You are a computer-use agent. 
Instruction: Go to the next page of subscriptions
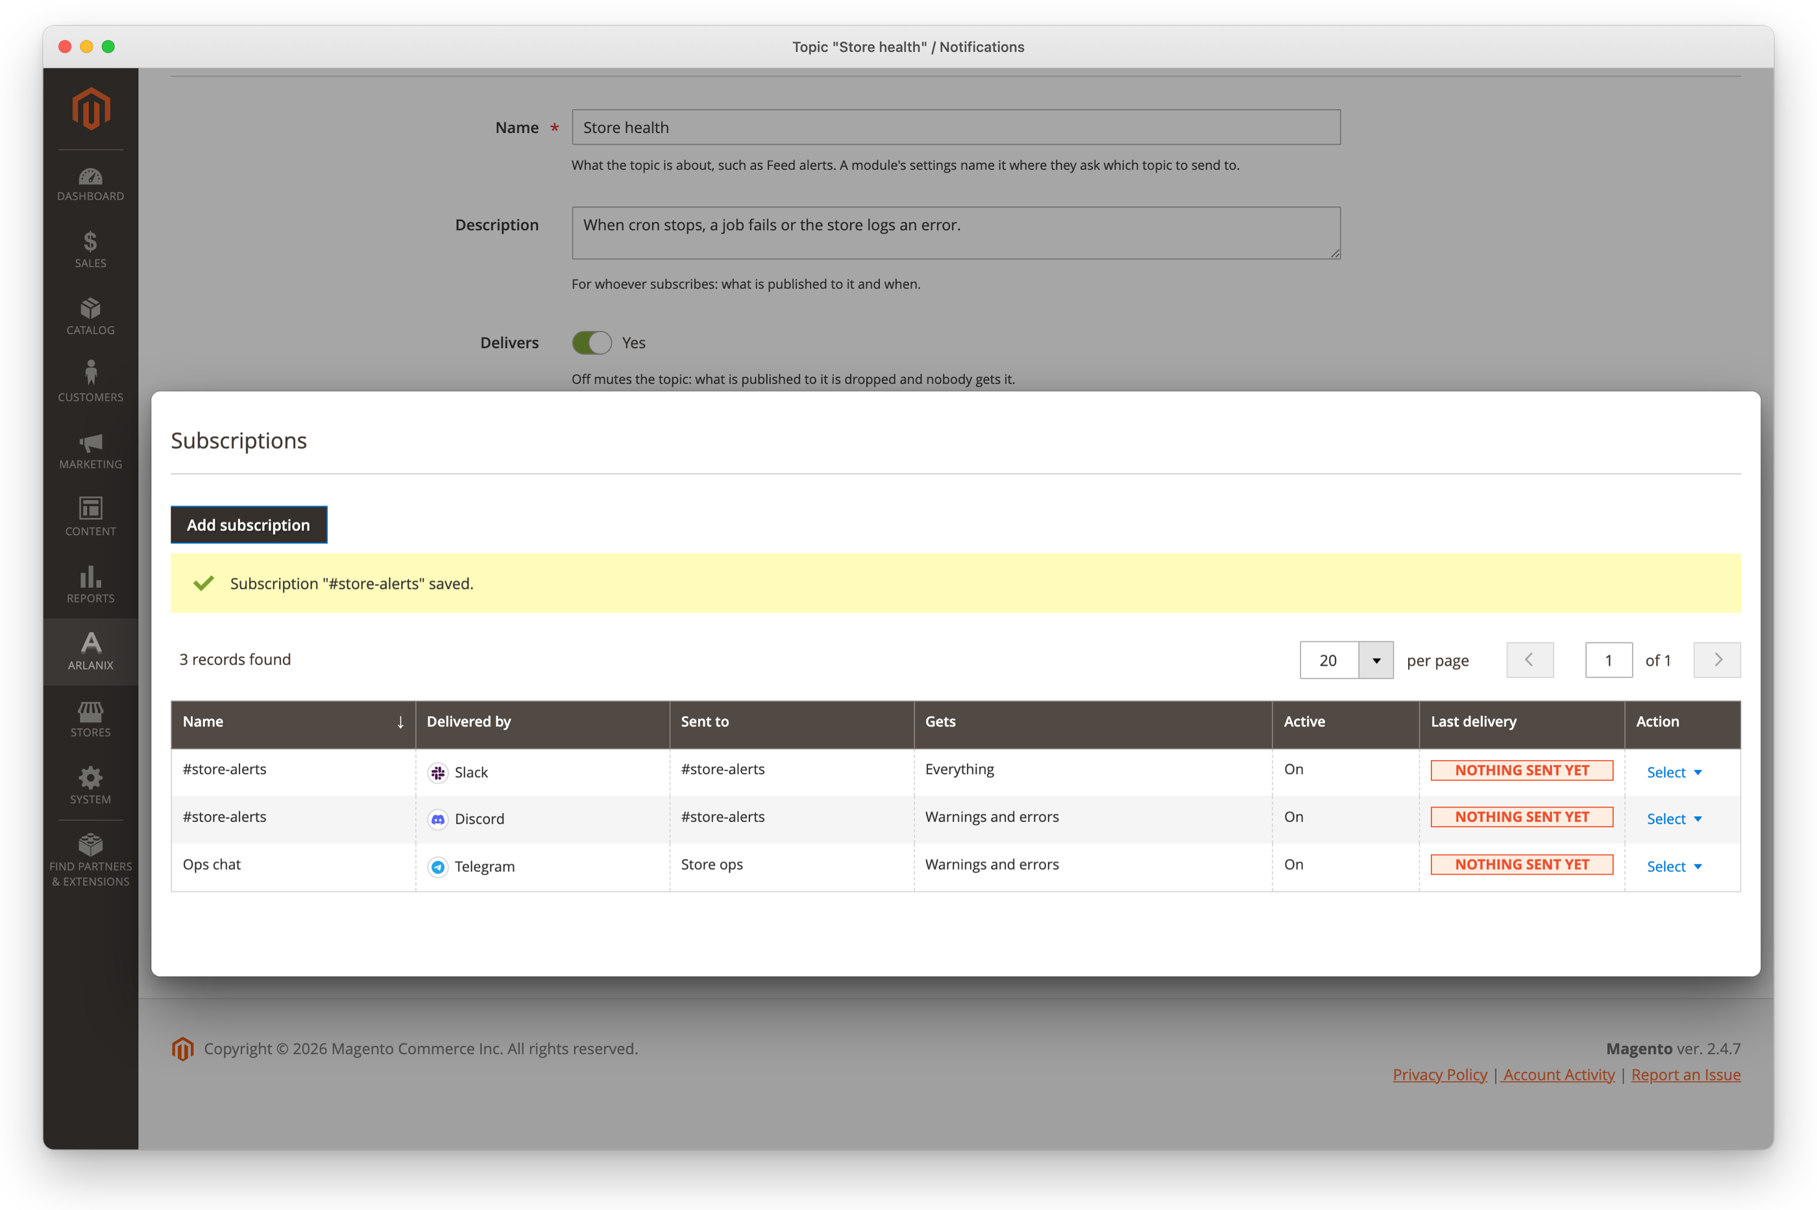(x=1716, y=660)
